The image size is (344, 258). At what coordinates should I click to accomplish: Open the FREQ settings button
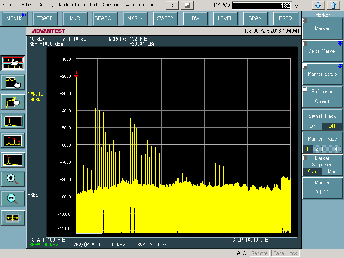coord(286,18)
